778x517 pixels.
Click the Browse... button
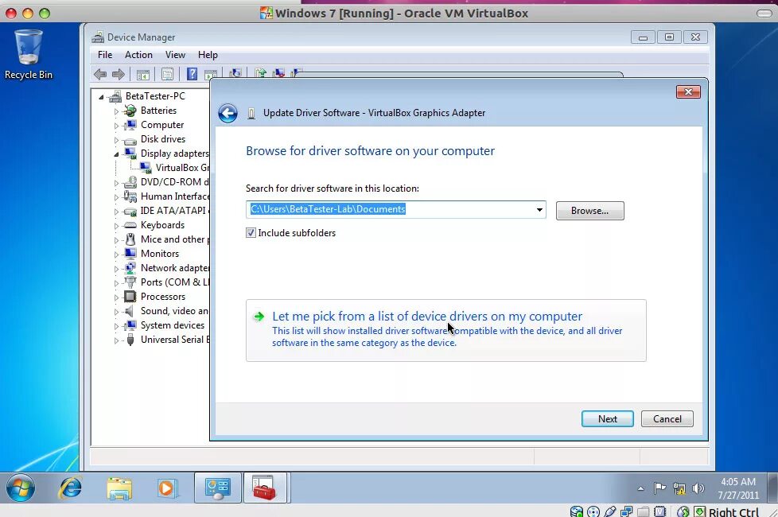coord(590,211)
